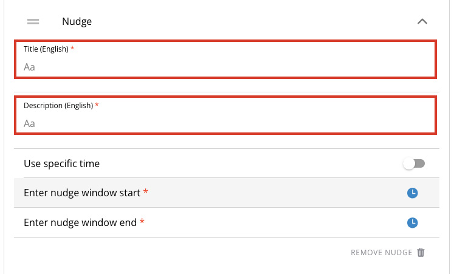Screen dimensions: 454x274
Task: Focus the Description (English) input field
Action: tap(225, 123)
